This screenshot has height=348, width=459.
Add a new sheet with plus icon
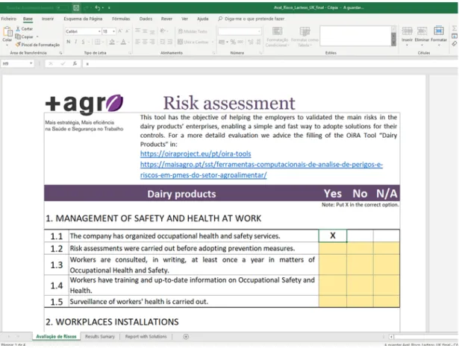pos(186,337)
